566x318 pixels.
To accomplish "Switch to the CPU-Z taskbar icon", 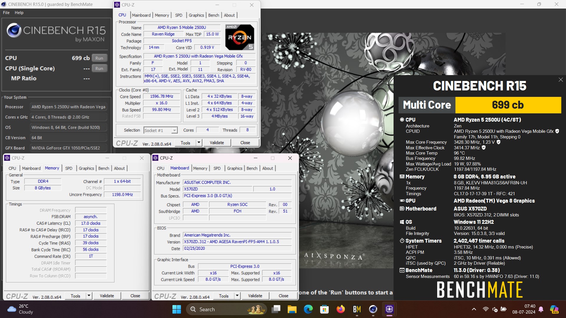I will tap(389, 309).
